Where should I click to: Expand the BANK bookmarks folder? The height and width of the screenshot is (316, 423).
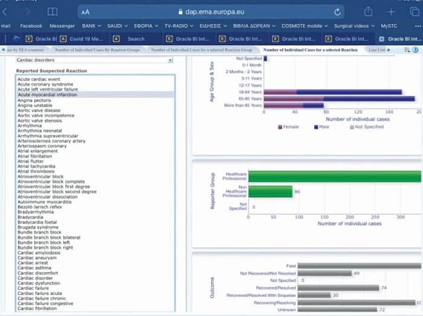click(x=91, y=26)
